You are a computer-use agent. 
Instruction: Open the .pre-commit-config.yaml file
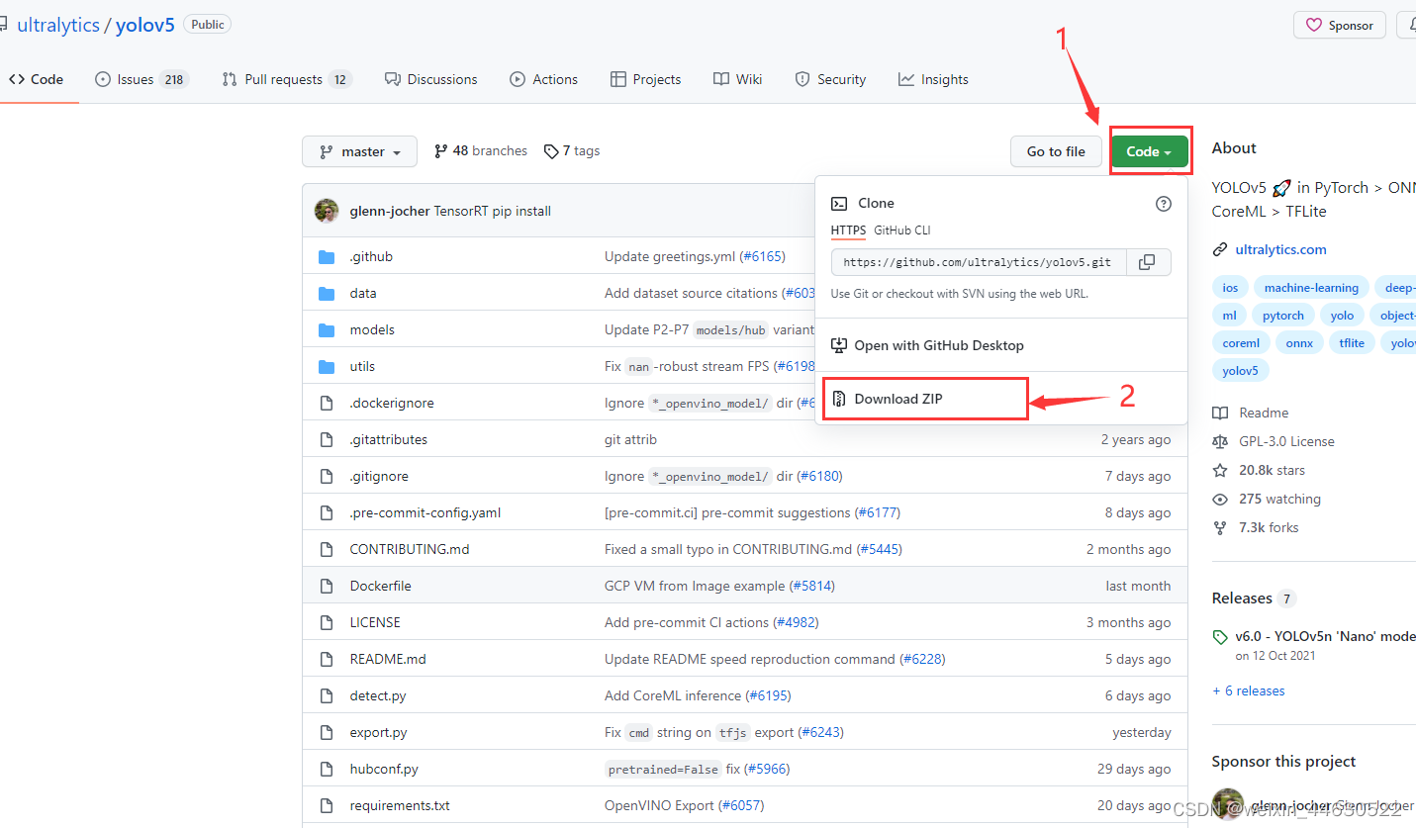425,513
